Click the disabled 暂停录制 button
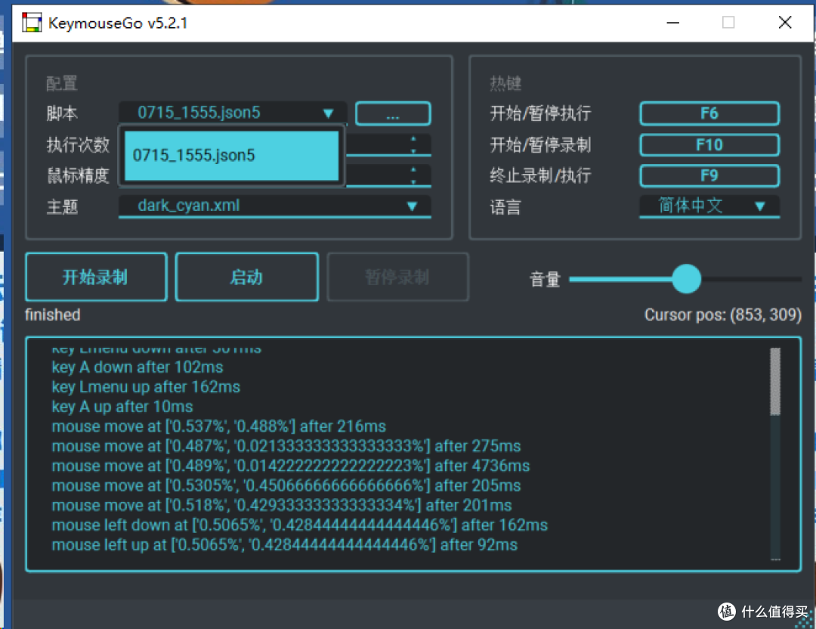 [x=397, y=277]
